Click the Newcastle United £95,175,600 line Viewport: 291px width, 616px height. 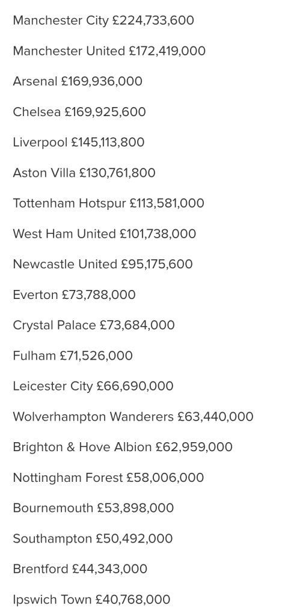[103, 264]
